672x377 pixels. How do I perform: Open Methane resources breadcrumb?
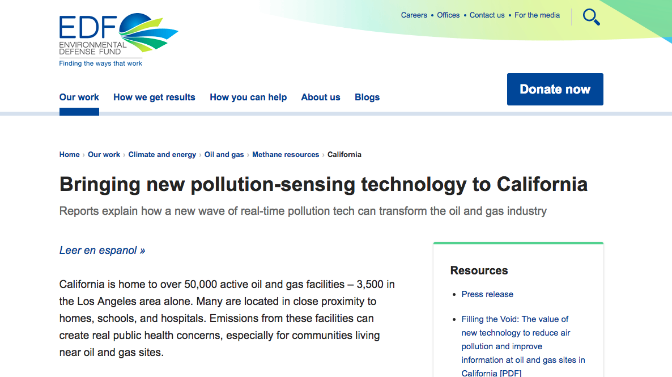[286, 154]
